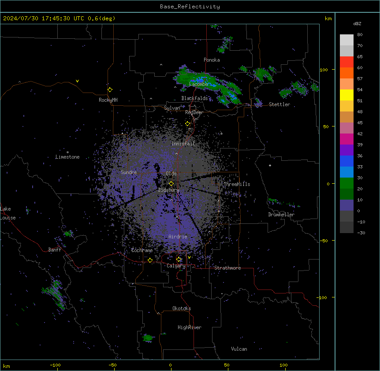The width and height of the screenshot is (380, 371).
Task: Select the yellow diamond marker above Calgary label
Action: point(179,260)
